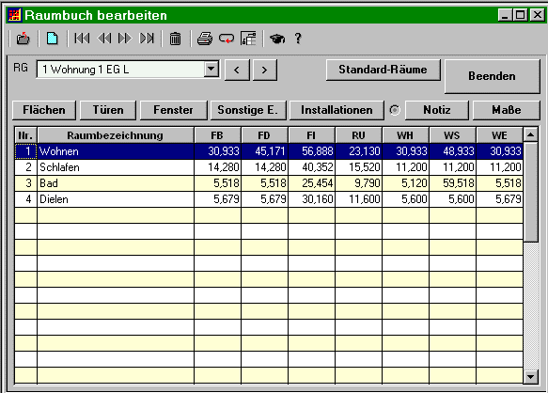Open the RG room group dropdown
The image size is (548, 393).
pyautogui.click(x=211, y=69)
